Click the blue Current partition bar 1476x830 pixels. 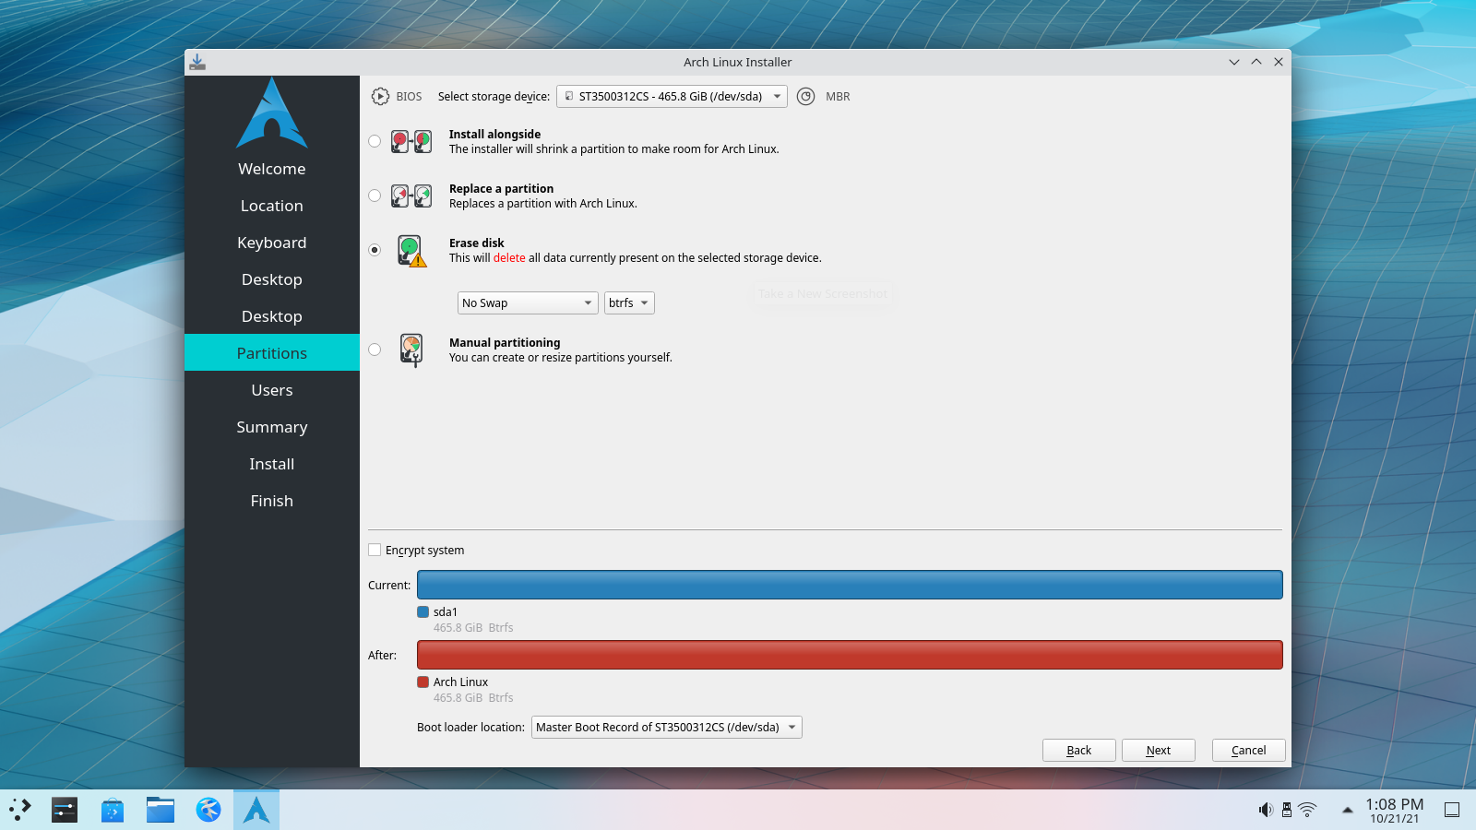[850, 585]
